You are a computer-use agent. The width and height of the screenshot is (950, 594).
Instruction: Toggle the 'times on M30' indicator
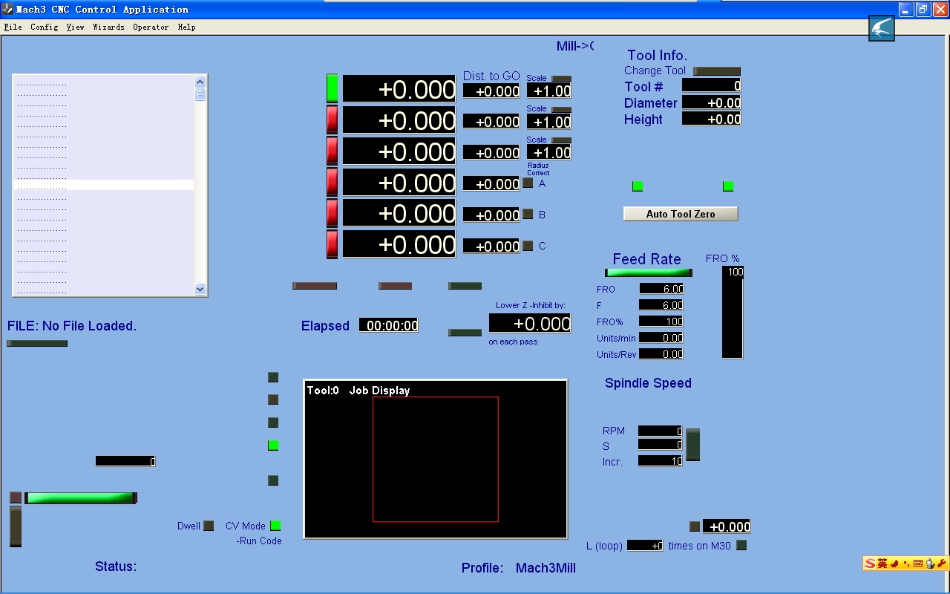coord(741,546)
